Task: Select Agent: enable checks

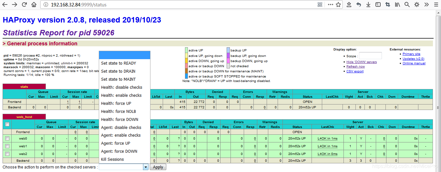Action: point(125,135)
